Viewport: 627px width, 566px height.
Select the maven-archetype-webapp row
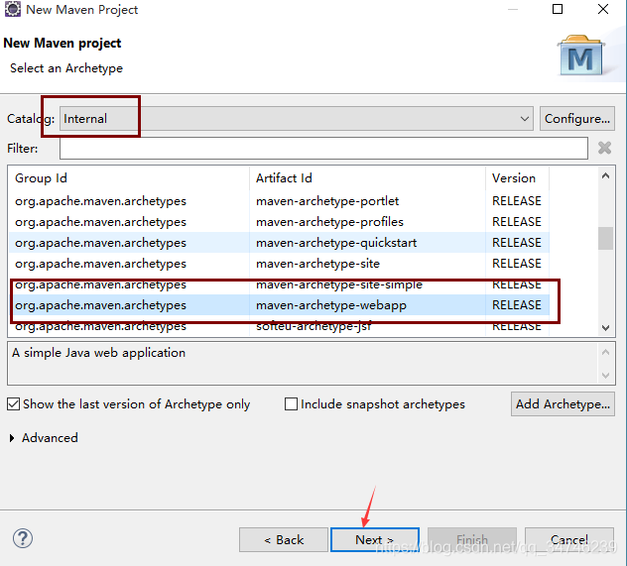[279, 305]
